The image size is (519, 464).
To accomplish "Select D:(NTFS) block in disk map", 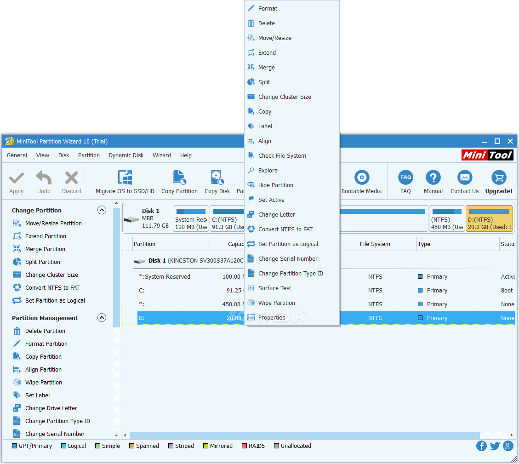I will click(489, 218).
